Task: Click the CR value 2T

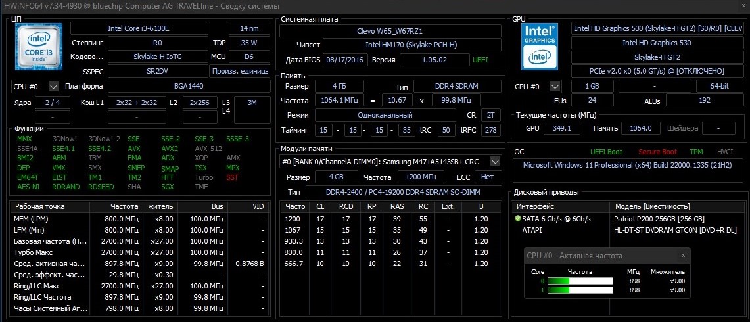Action: [x=491, y=115]
